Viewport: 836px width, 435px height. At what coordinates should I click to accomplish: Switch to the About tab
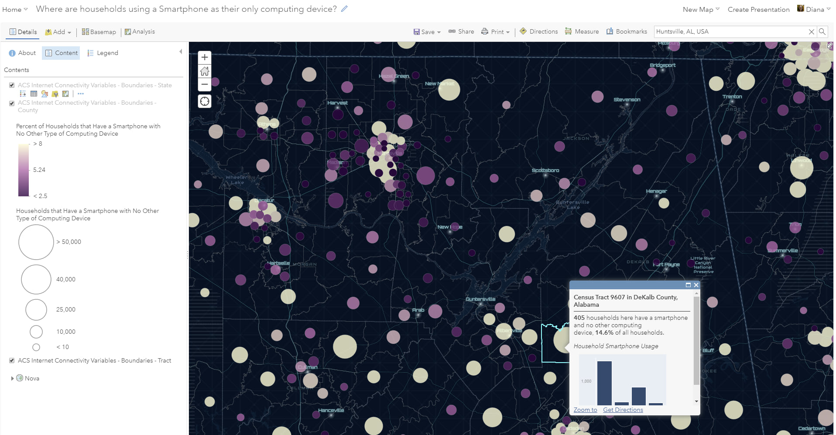(22, 53)
